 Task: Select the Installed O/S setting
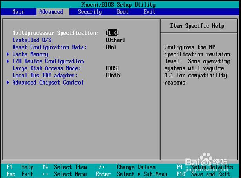coord(33,40)
